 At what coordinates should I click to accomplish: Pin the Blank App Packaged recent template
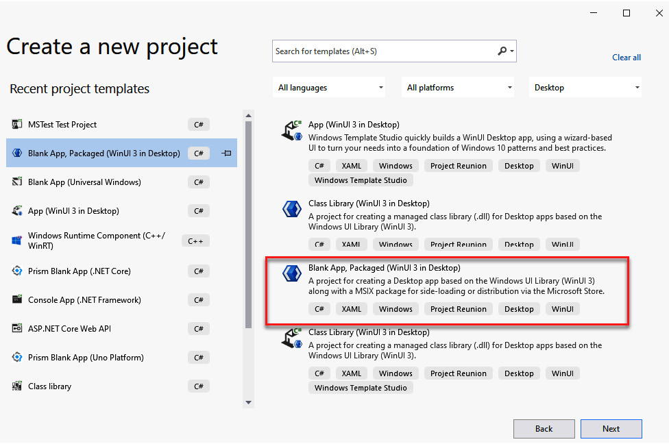point(227,153)
